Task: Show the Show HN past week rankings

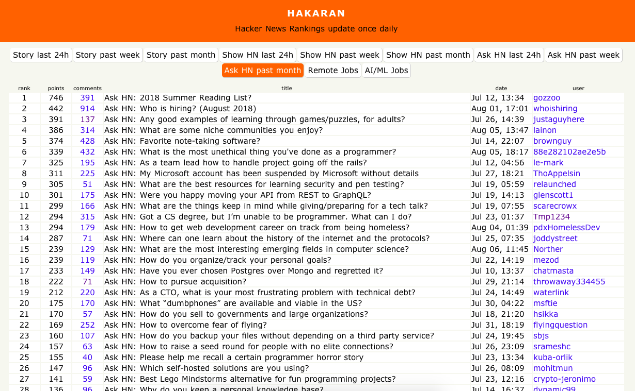Action: point(339,55)
